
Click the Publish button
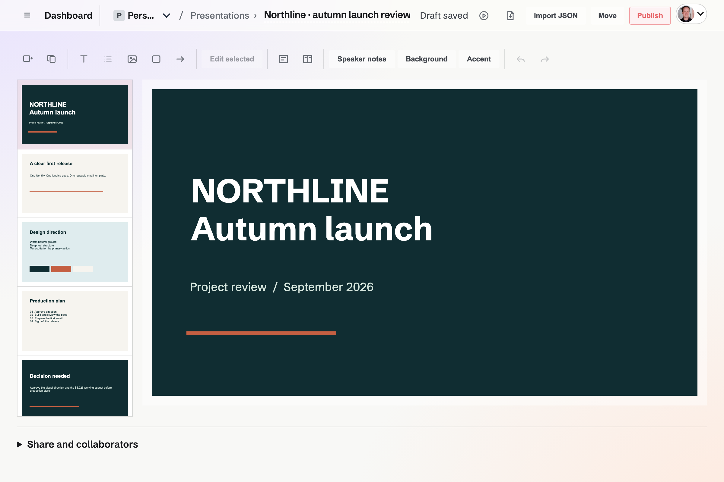point(650,15)
